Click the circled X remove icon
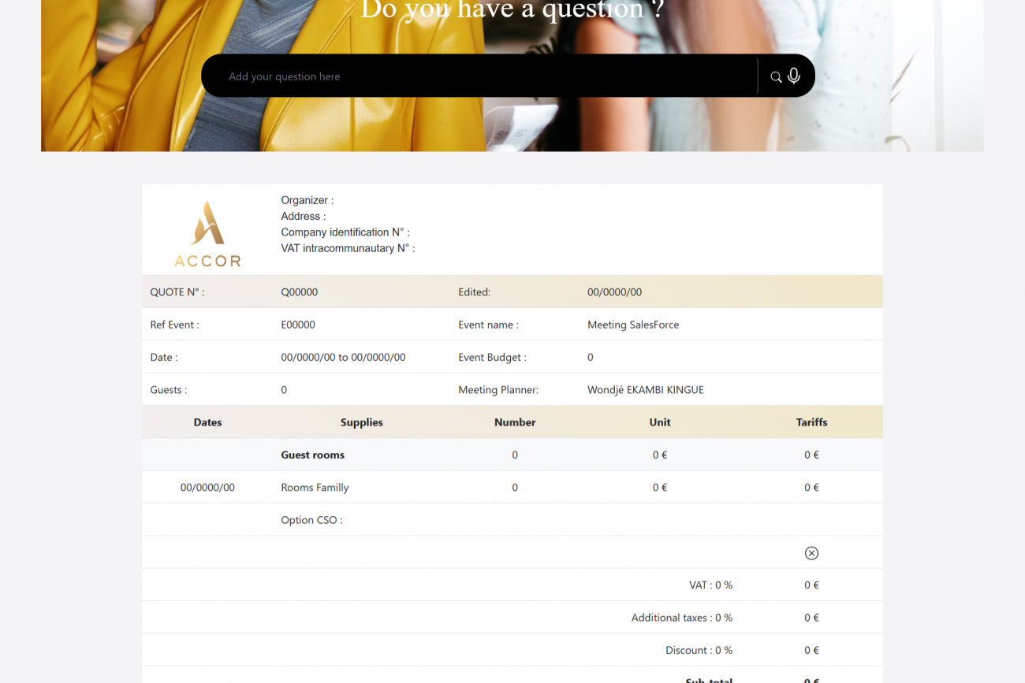 (x=811, y=553)
